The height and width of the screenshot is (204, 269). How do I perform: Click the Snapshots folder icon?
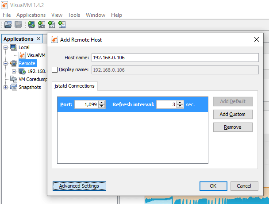coord(14,87)
